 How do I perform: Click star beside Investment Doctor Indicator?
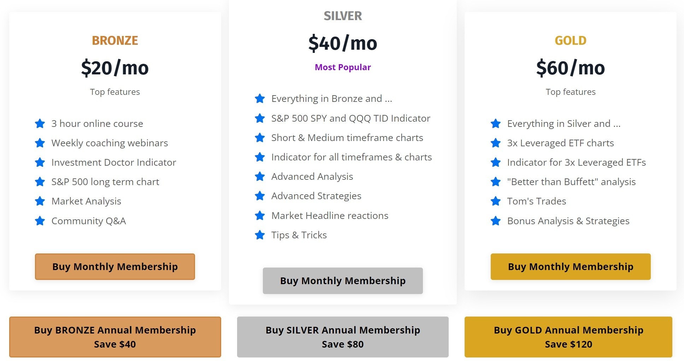tap(40, 163)
